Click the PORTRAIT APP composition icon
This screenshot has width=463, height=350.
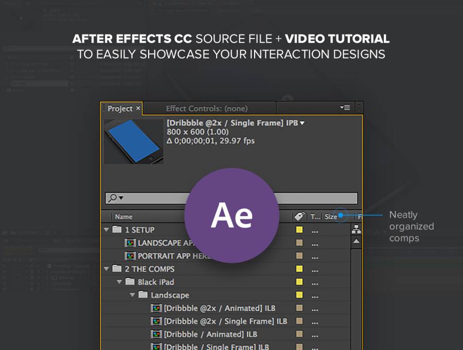click(x=130, y=256)
